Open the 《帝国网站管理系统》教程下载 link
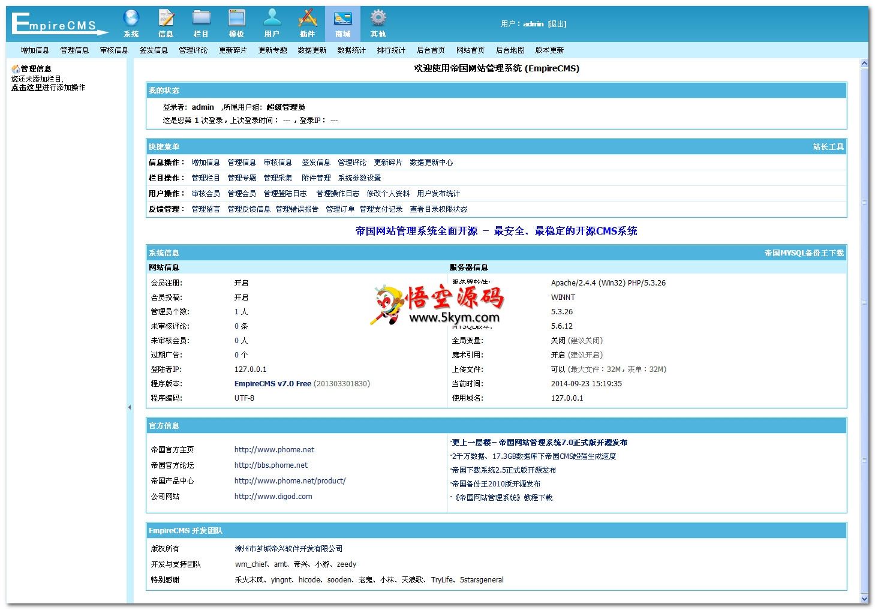The width and height of the screenshot is (875, 610). pos(503,498)
